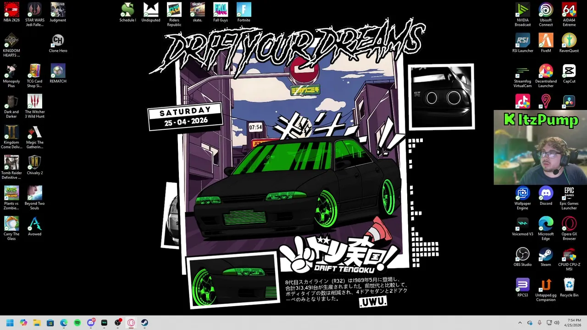Viewport: 587px width, 330px height.
Task: Open the Ubisoft Connect icon
Action: tap(546, 15)
